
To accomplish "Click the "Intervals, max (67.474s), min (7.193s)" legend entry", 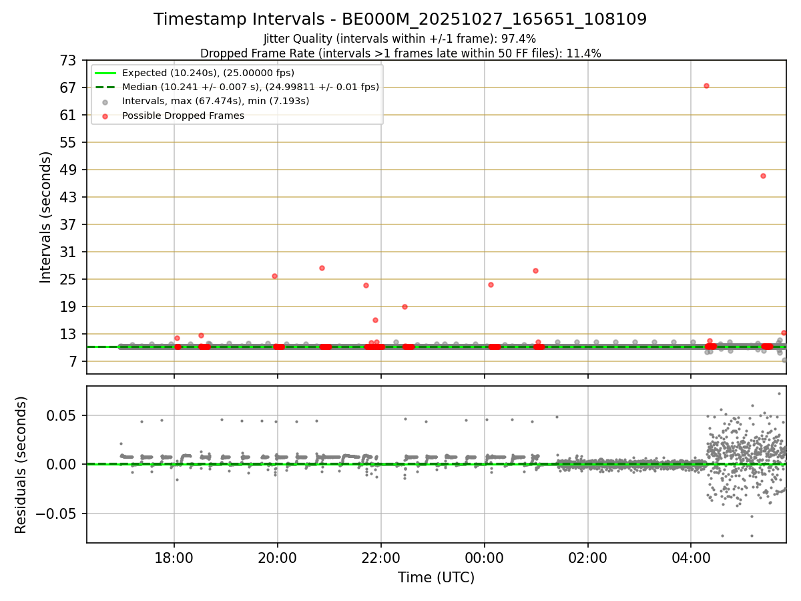I will coord(216,101).
